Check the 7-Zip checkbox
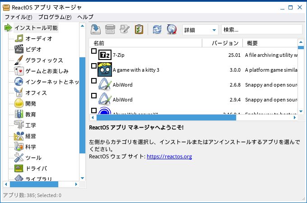307x203 pixels. click(x=94, y=51)
